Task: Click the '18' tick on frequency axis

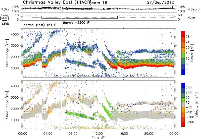Action: click(17, 15)
